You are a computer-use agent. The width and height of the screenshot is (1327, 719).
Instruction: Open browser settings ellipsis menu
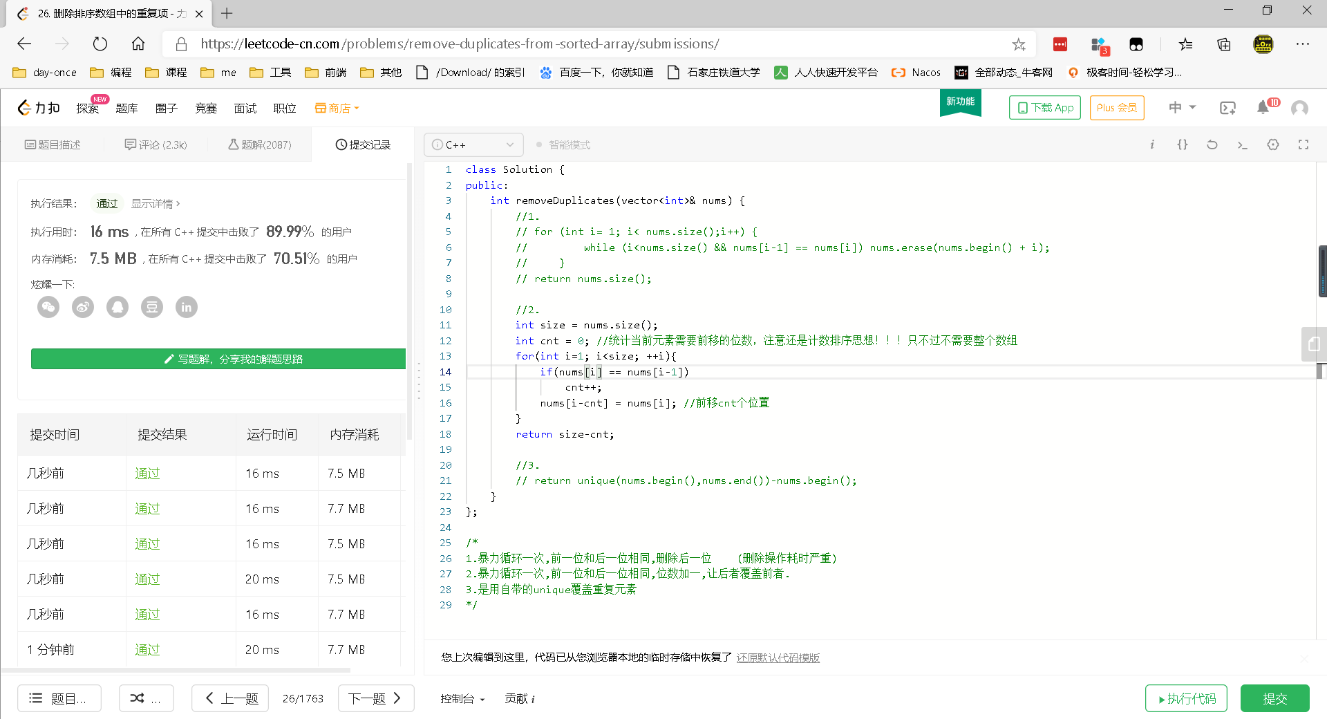point(1303,44)
